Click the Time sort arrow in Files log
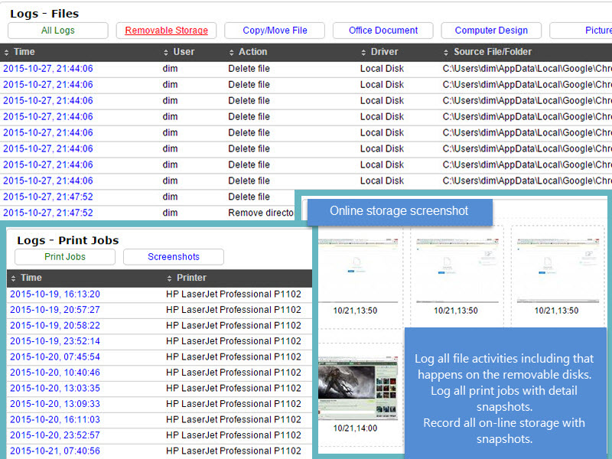 tap(7, 52)
